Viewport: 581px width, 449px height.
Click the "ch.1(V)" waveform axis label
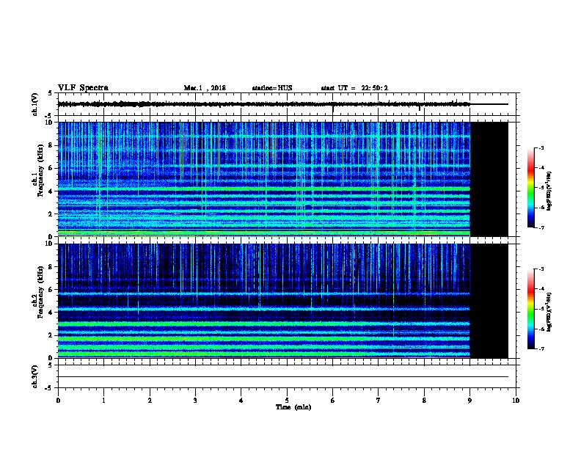coord(34,104)
